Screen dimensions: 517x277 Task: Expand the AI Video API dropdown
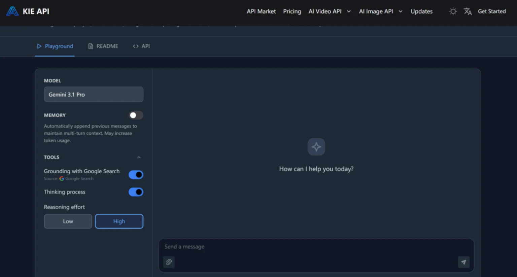point(330,11)
